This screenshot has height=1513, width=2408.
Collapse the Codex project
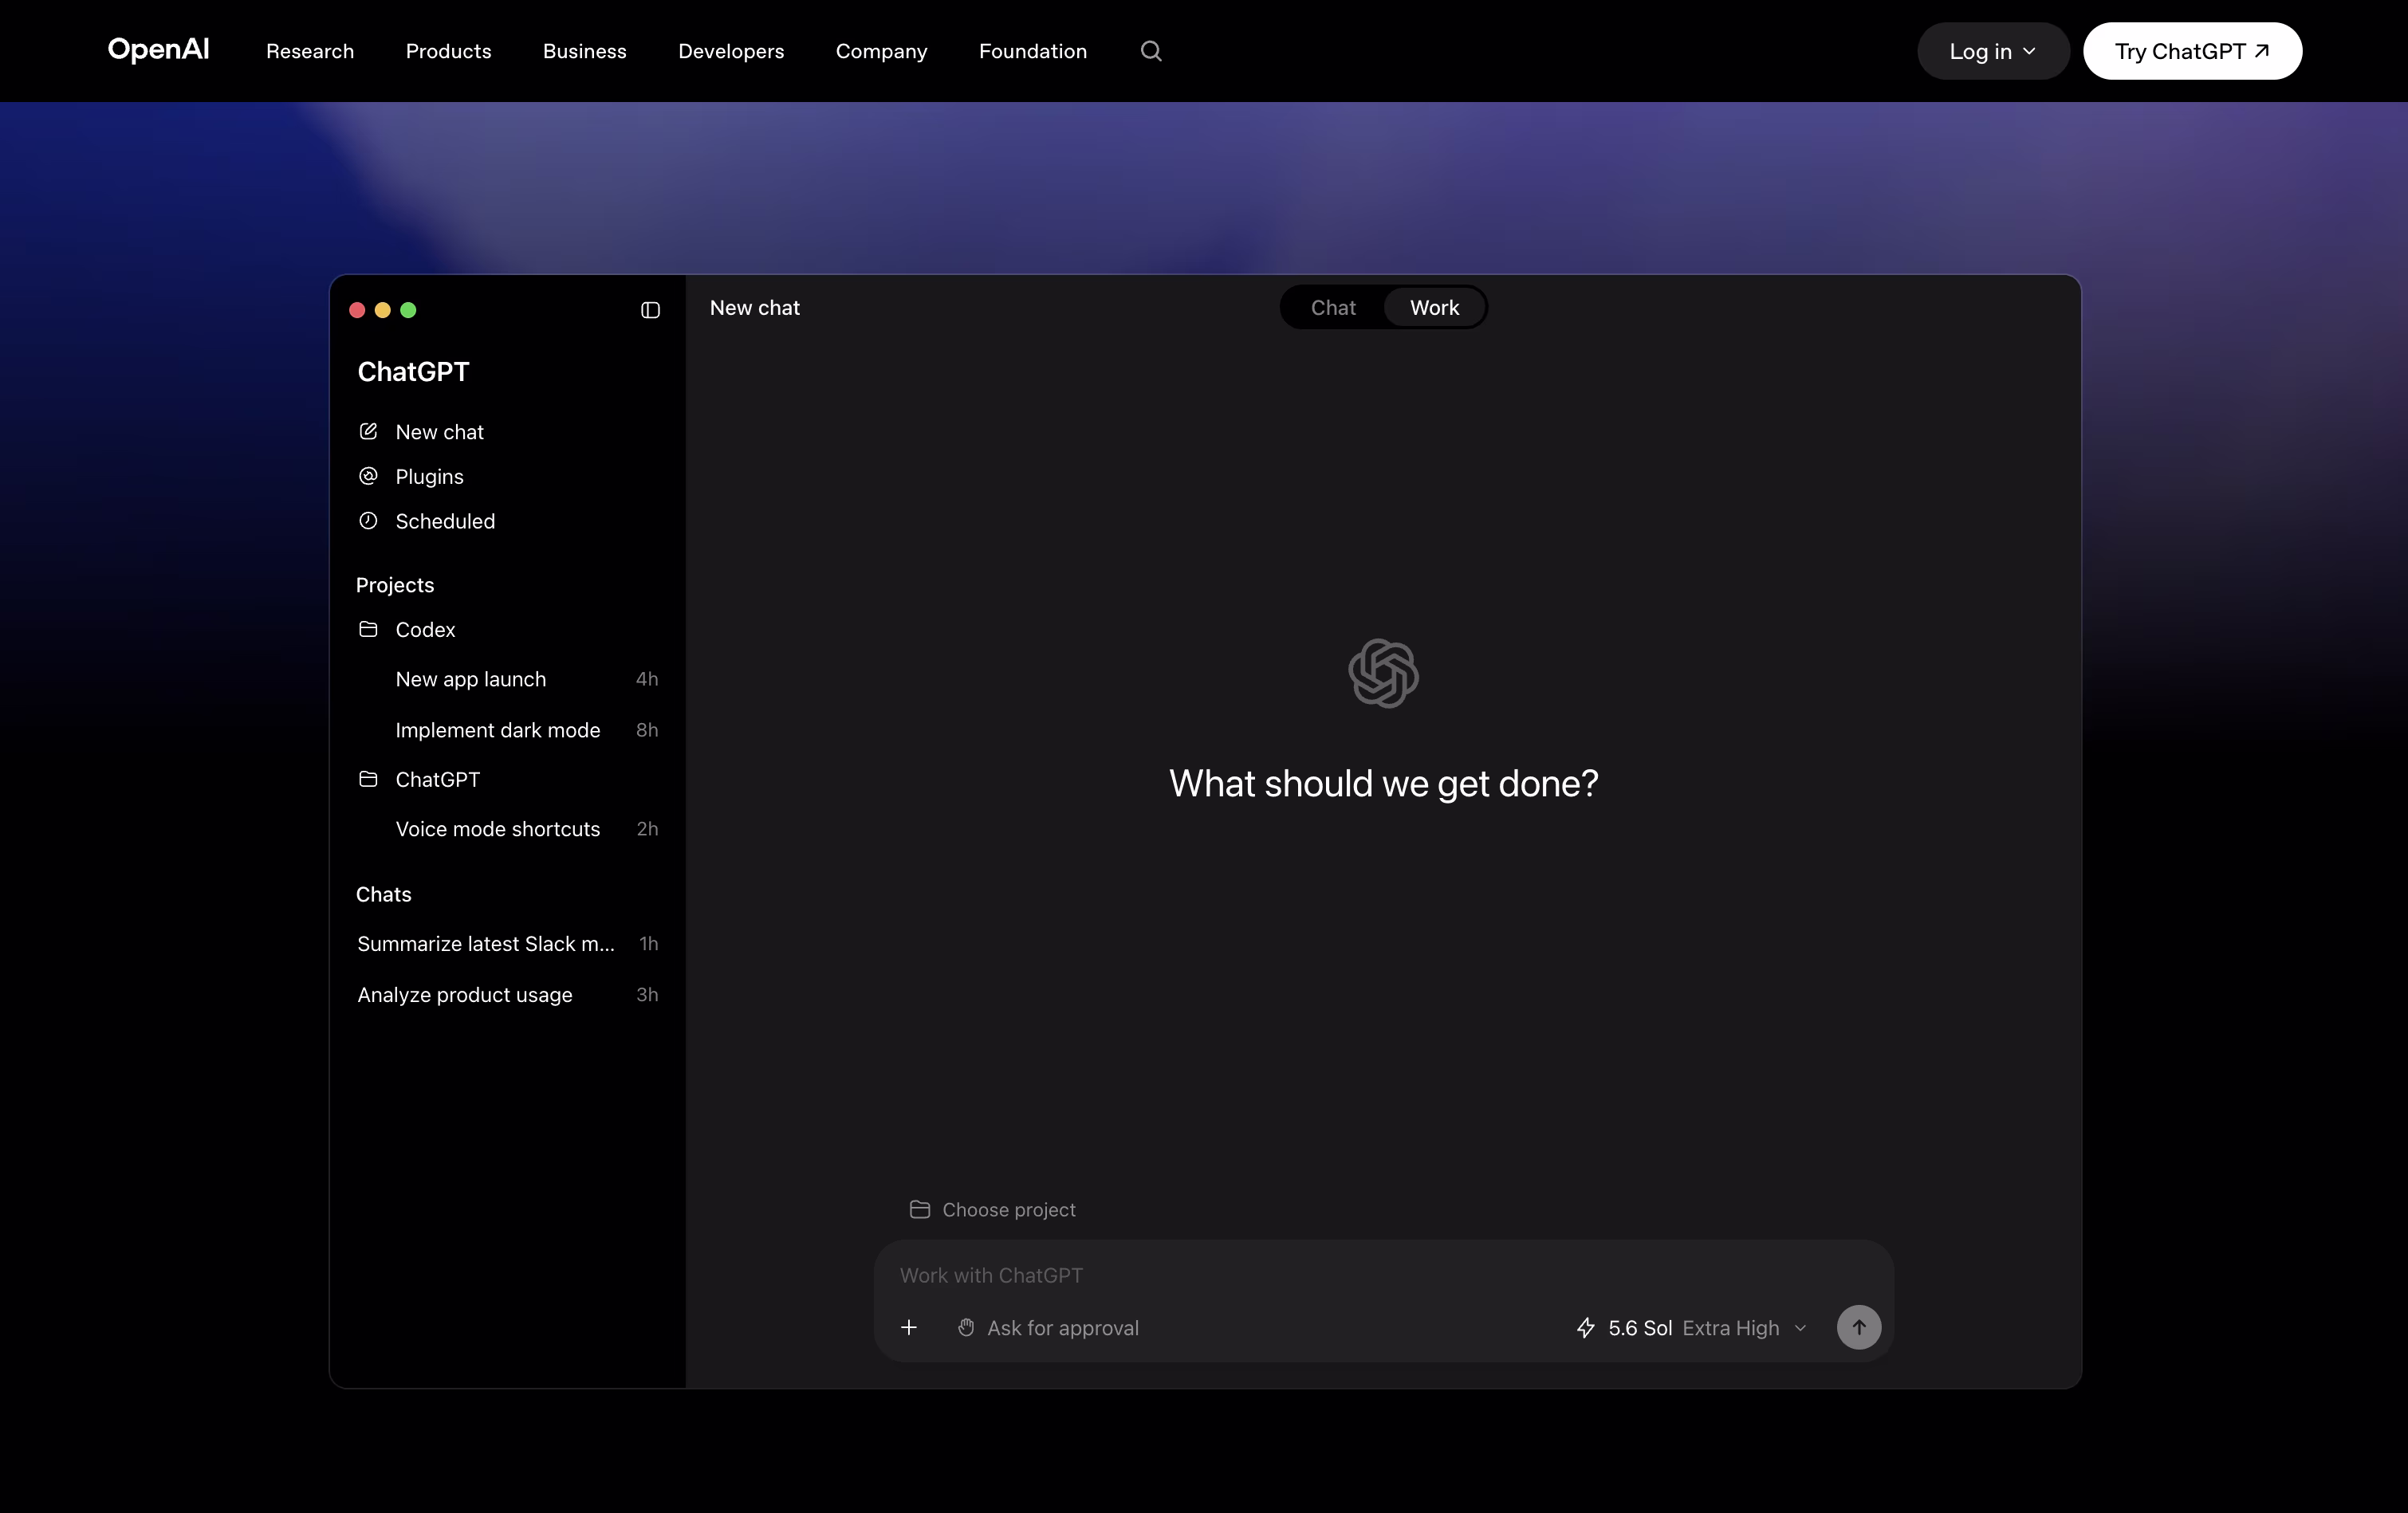(425, 629)
